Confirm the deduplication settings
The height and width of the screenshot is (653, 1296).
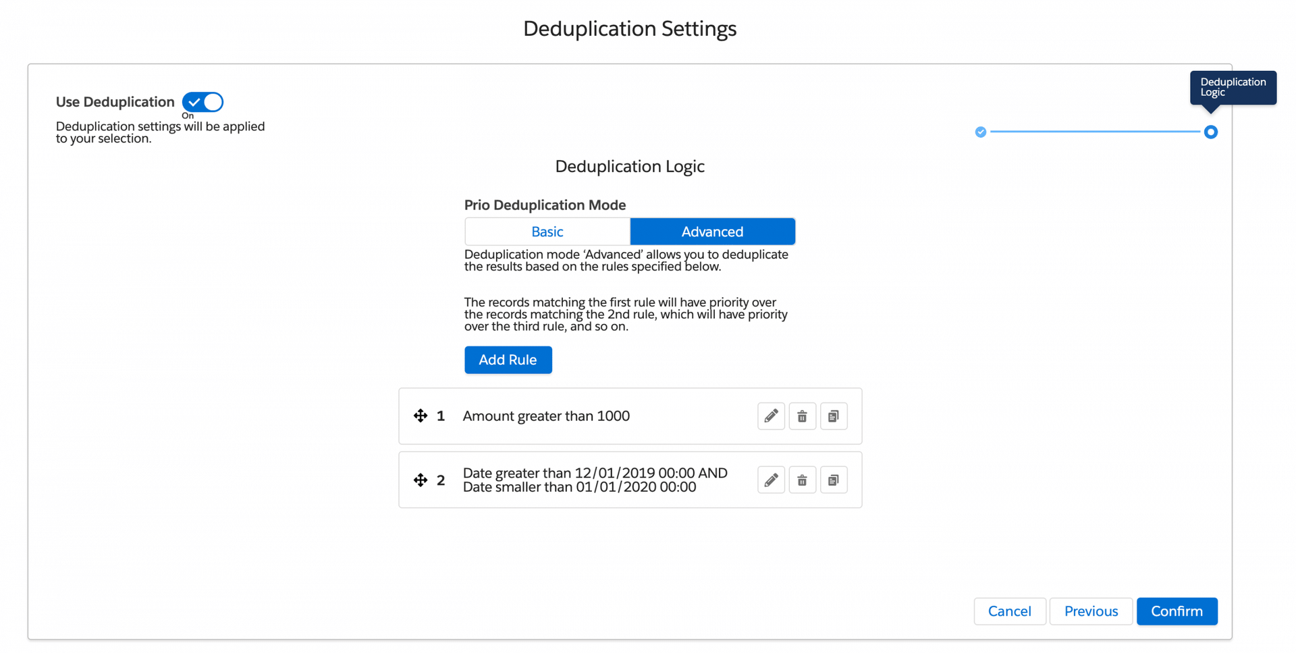coord(1177,611)
